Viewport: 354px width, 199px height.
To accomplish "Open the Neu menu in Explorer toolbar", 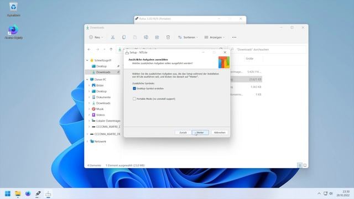I will (x=96, y=37).
